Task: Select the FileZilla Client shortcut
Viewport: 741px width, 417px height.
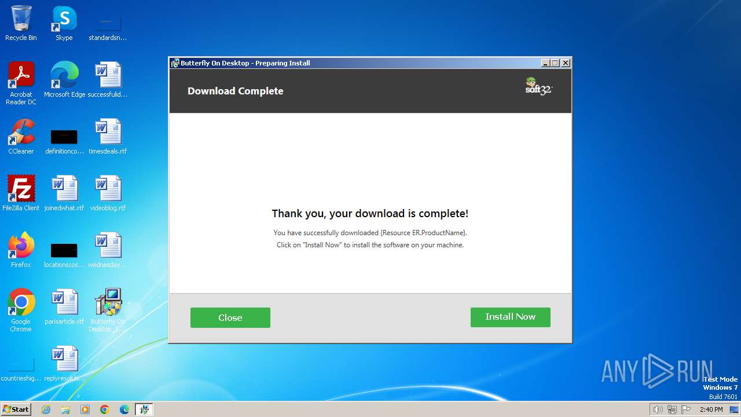Action: coord(21,193)
